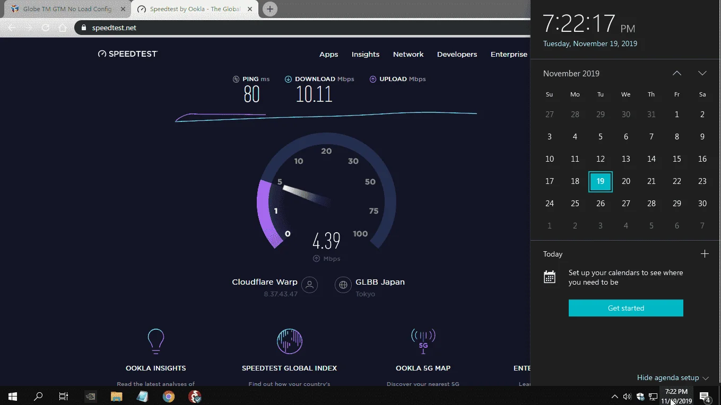Open the Enterprise menu item

coord(509,54)
